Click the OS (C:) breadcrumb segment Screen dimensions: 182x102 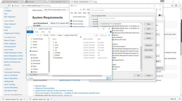tap(53, 35)
